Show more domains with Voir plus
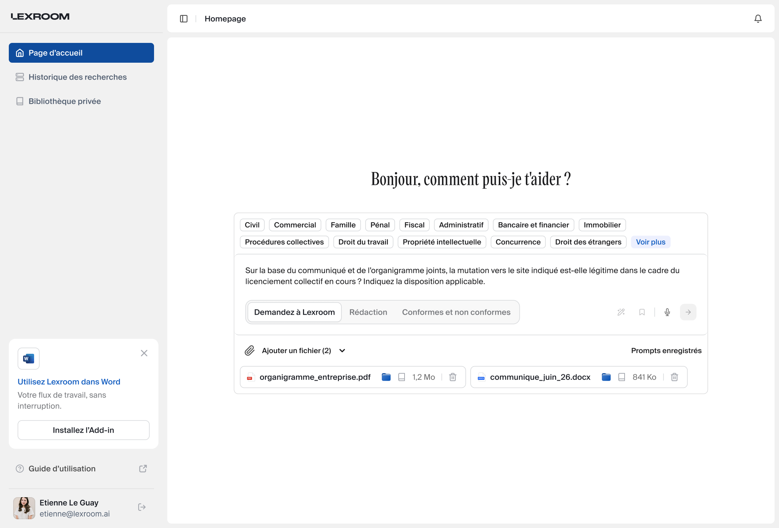The width and height of the screenshot is (779, 528). tap(651, 242)
